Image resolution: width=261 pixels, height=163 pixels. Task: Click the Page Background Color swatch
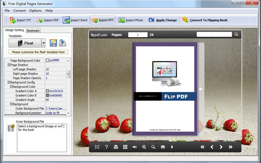click(47, 60)
